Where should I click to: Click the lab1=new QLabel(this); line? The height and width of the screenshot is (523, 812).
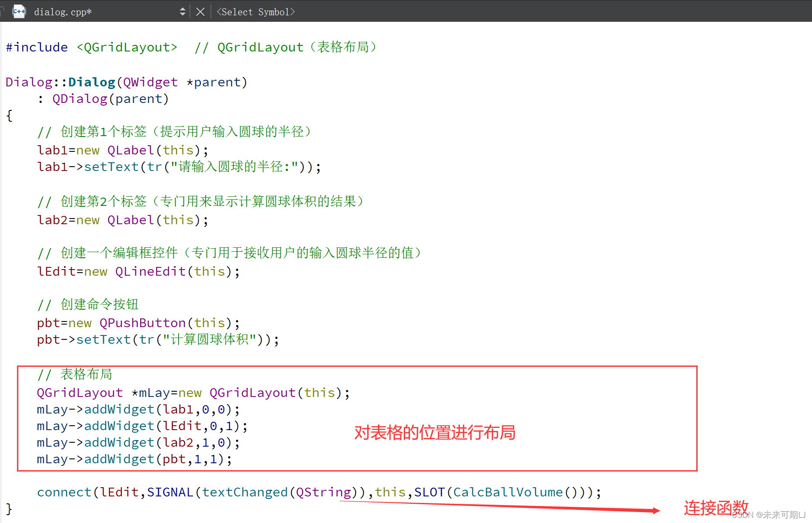click(123, 150)
